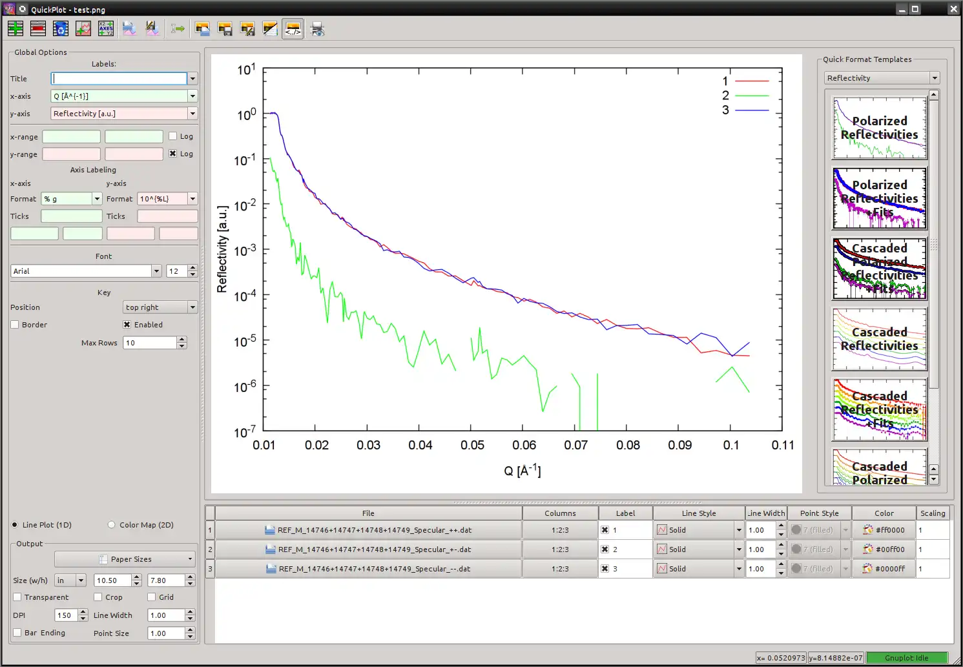Open the key Position dropdown showing top right
The width and height of the screenshot is (963, 667).
coord(160,307)
